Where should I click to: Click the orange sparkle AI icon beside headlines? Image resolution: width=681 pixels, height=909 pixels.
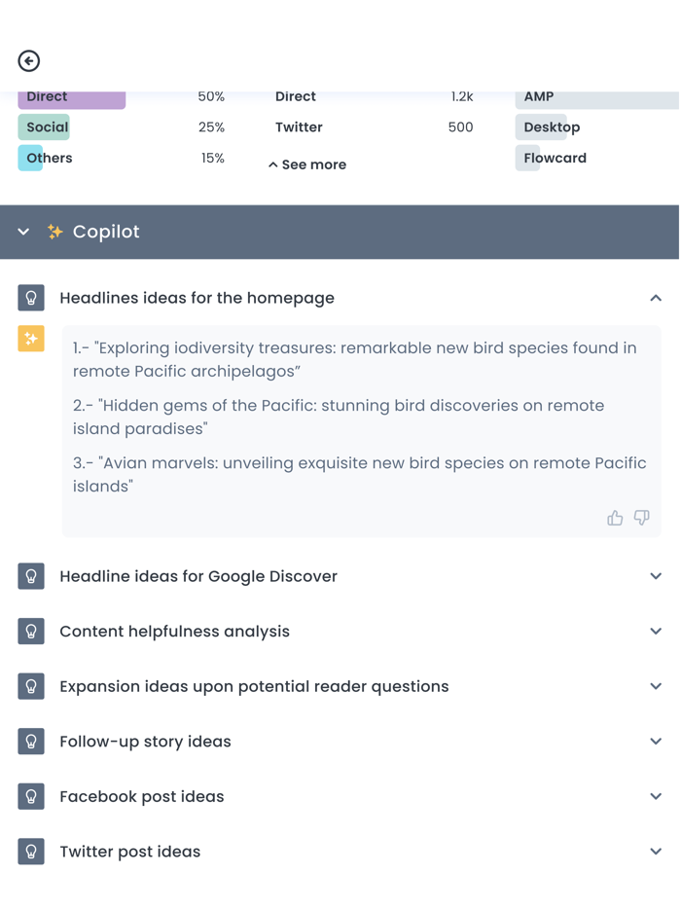[x=31, y=339]
